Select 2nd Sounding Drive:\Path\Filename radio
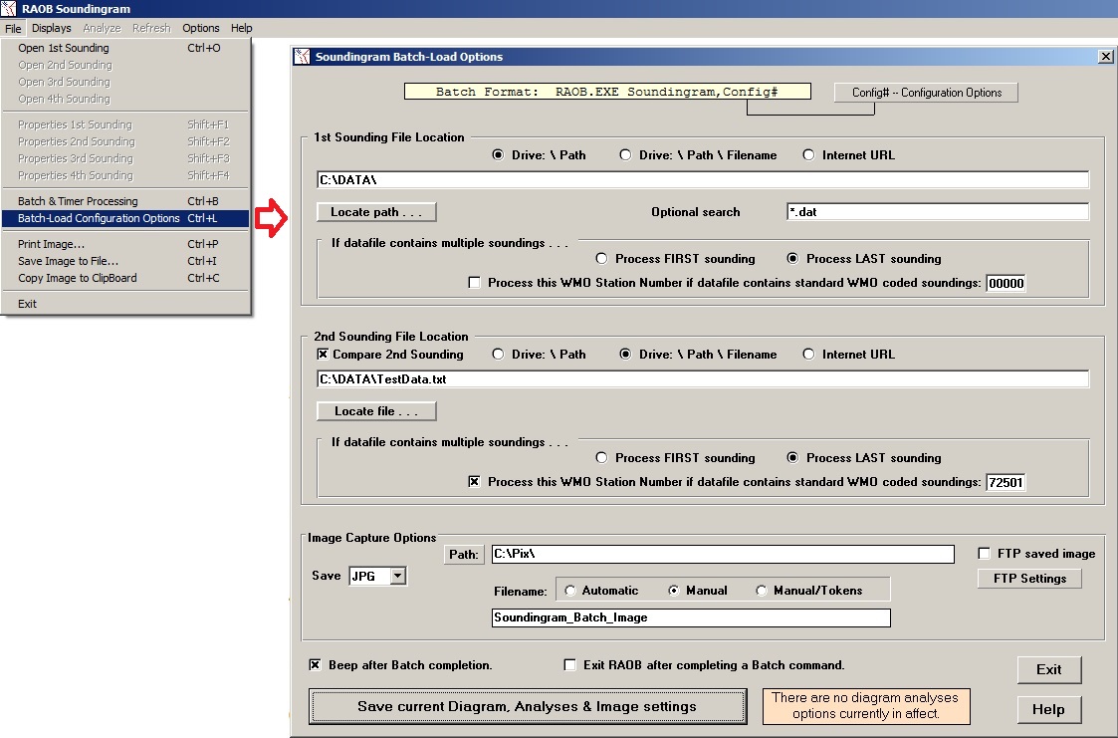 point(625,354)
